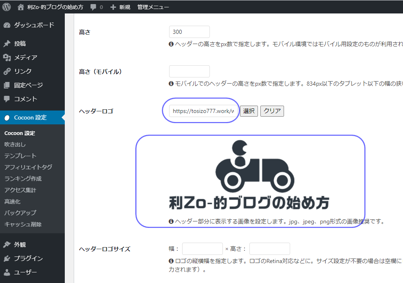Click the WordPress logo icon
This screenshot has height=283, width=403.
point(7,7)
